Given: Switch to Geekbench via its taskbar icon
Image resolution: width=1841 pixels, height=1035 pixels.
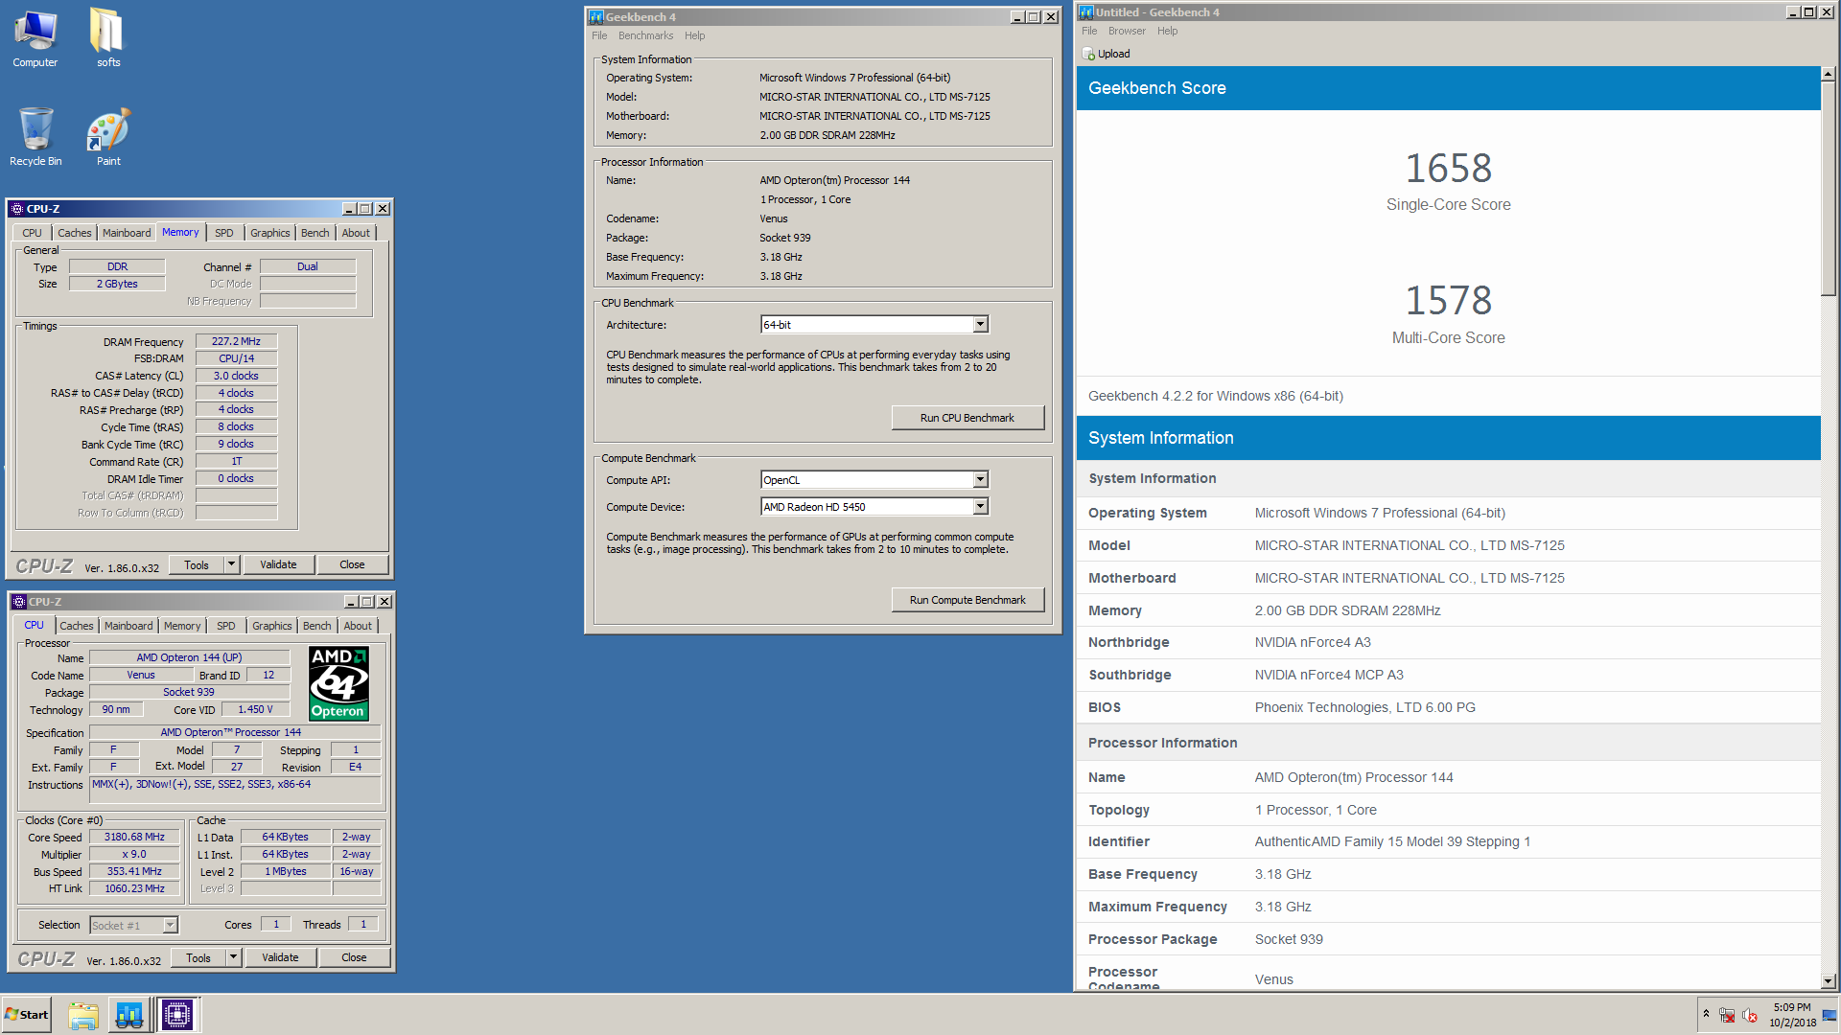Looking at the screenshot, I should (129, 1015).
